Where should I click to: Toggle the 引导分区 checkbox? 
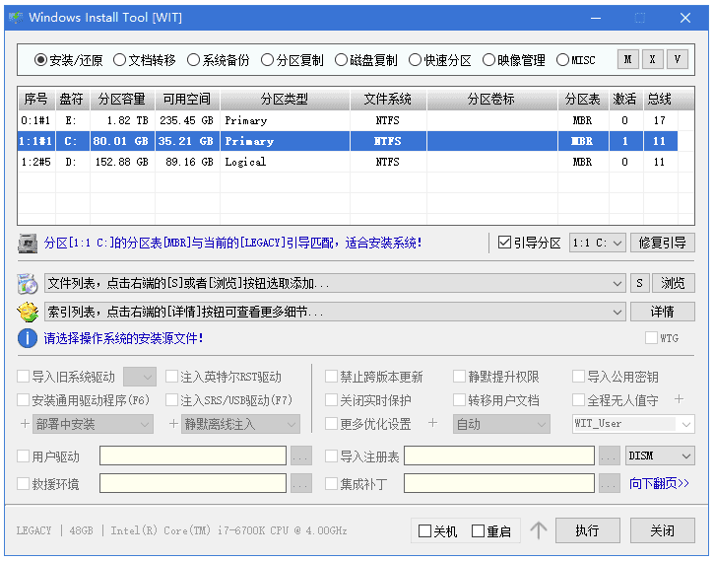tap(504, 243)
